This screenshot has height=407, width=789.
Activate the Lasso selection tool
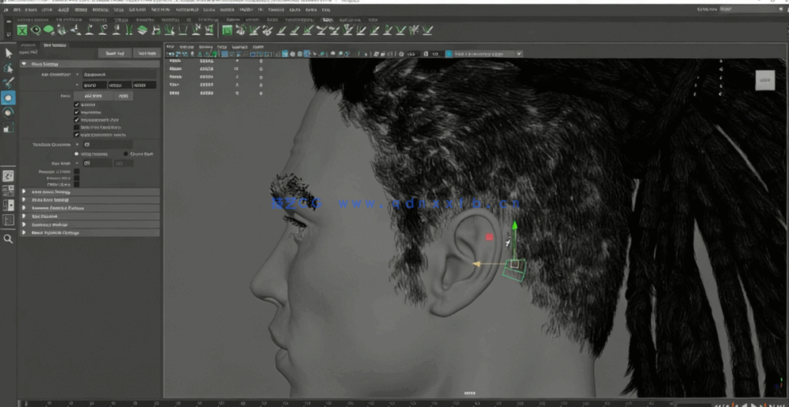click(8, 68)
